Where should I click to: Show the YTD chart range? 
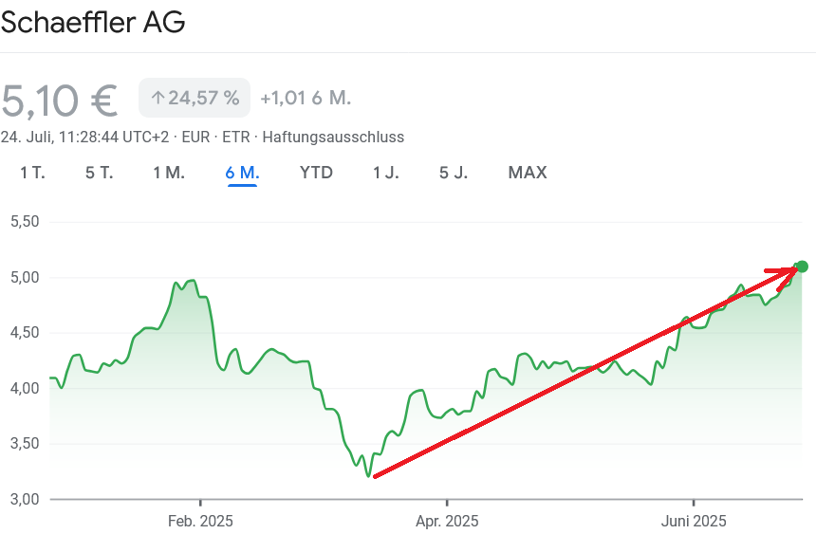click(x=316, y=173)
